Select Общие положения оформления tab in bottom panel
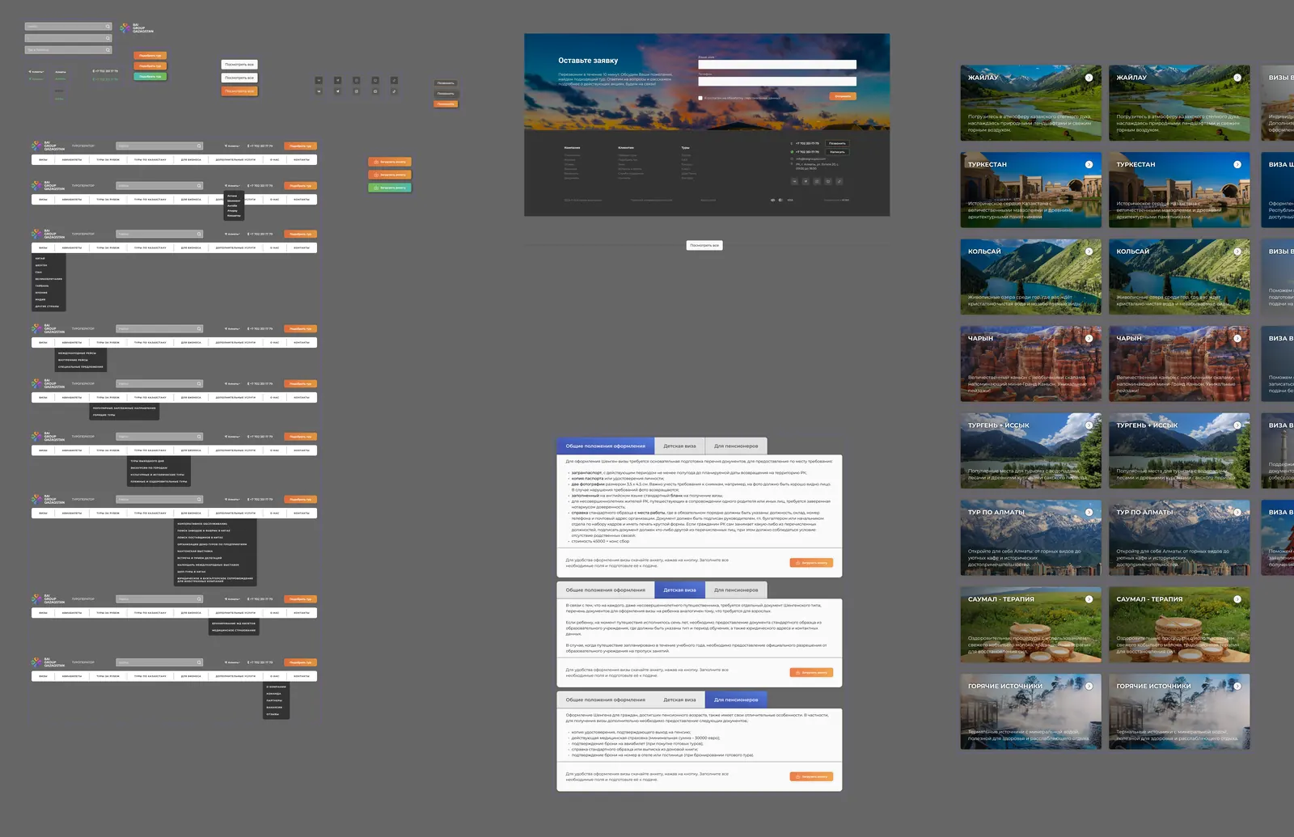This screenshot has width=1294, height=837. coord(606,700)
